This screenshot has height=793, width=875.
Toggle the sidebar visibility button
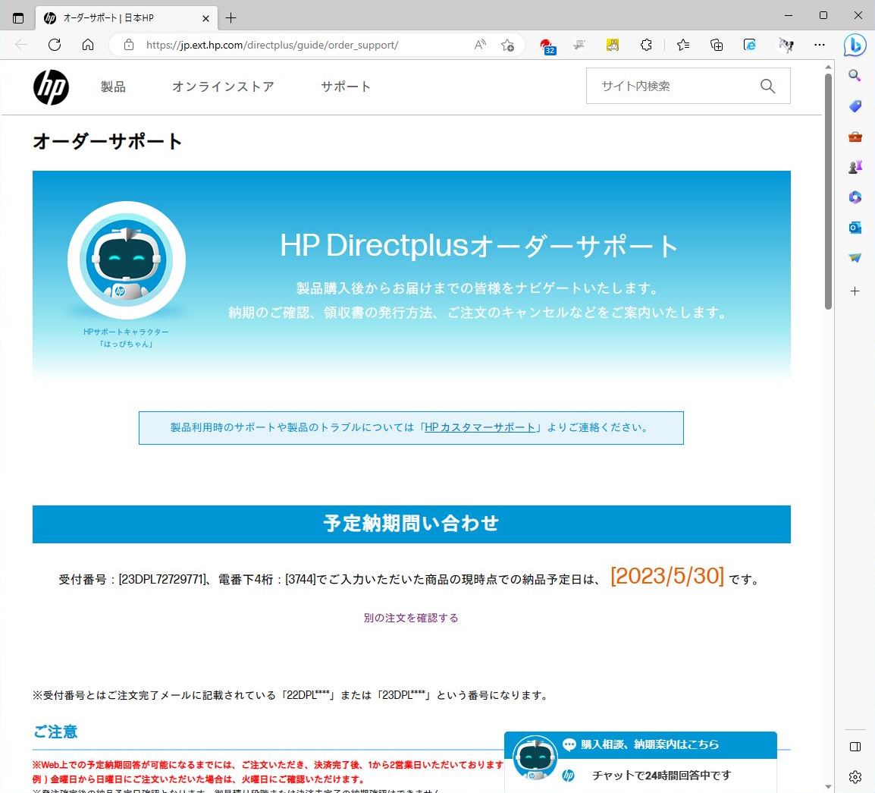(855, 747)
